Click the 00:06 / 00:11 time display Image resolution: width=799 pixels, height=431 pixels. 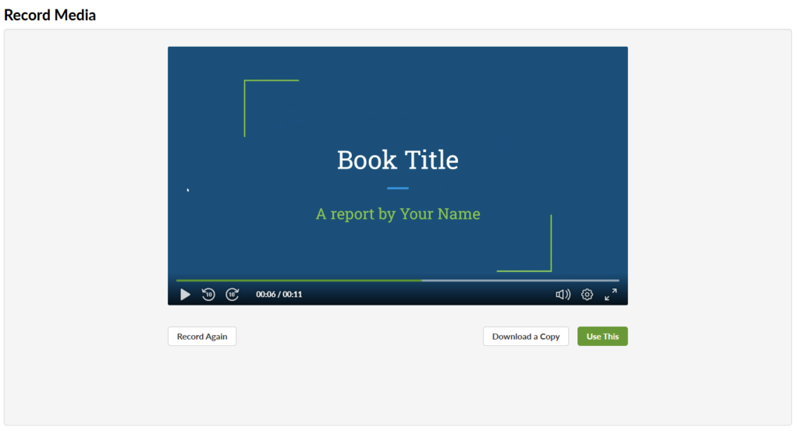click(x=279, y=295)
